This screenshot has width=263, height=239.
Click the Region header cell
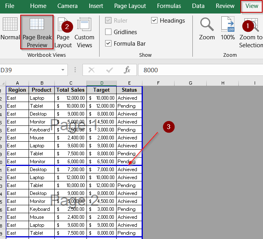17,90
